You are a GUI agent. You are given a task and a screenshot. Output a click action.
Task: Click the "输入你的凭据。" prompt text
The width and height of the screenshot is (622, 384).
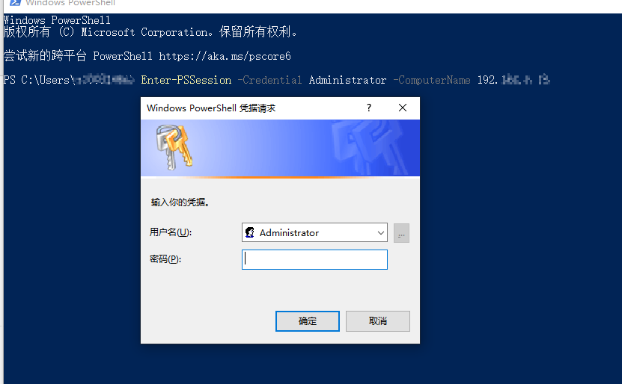pos(180,202)
